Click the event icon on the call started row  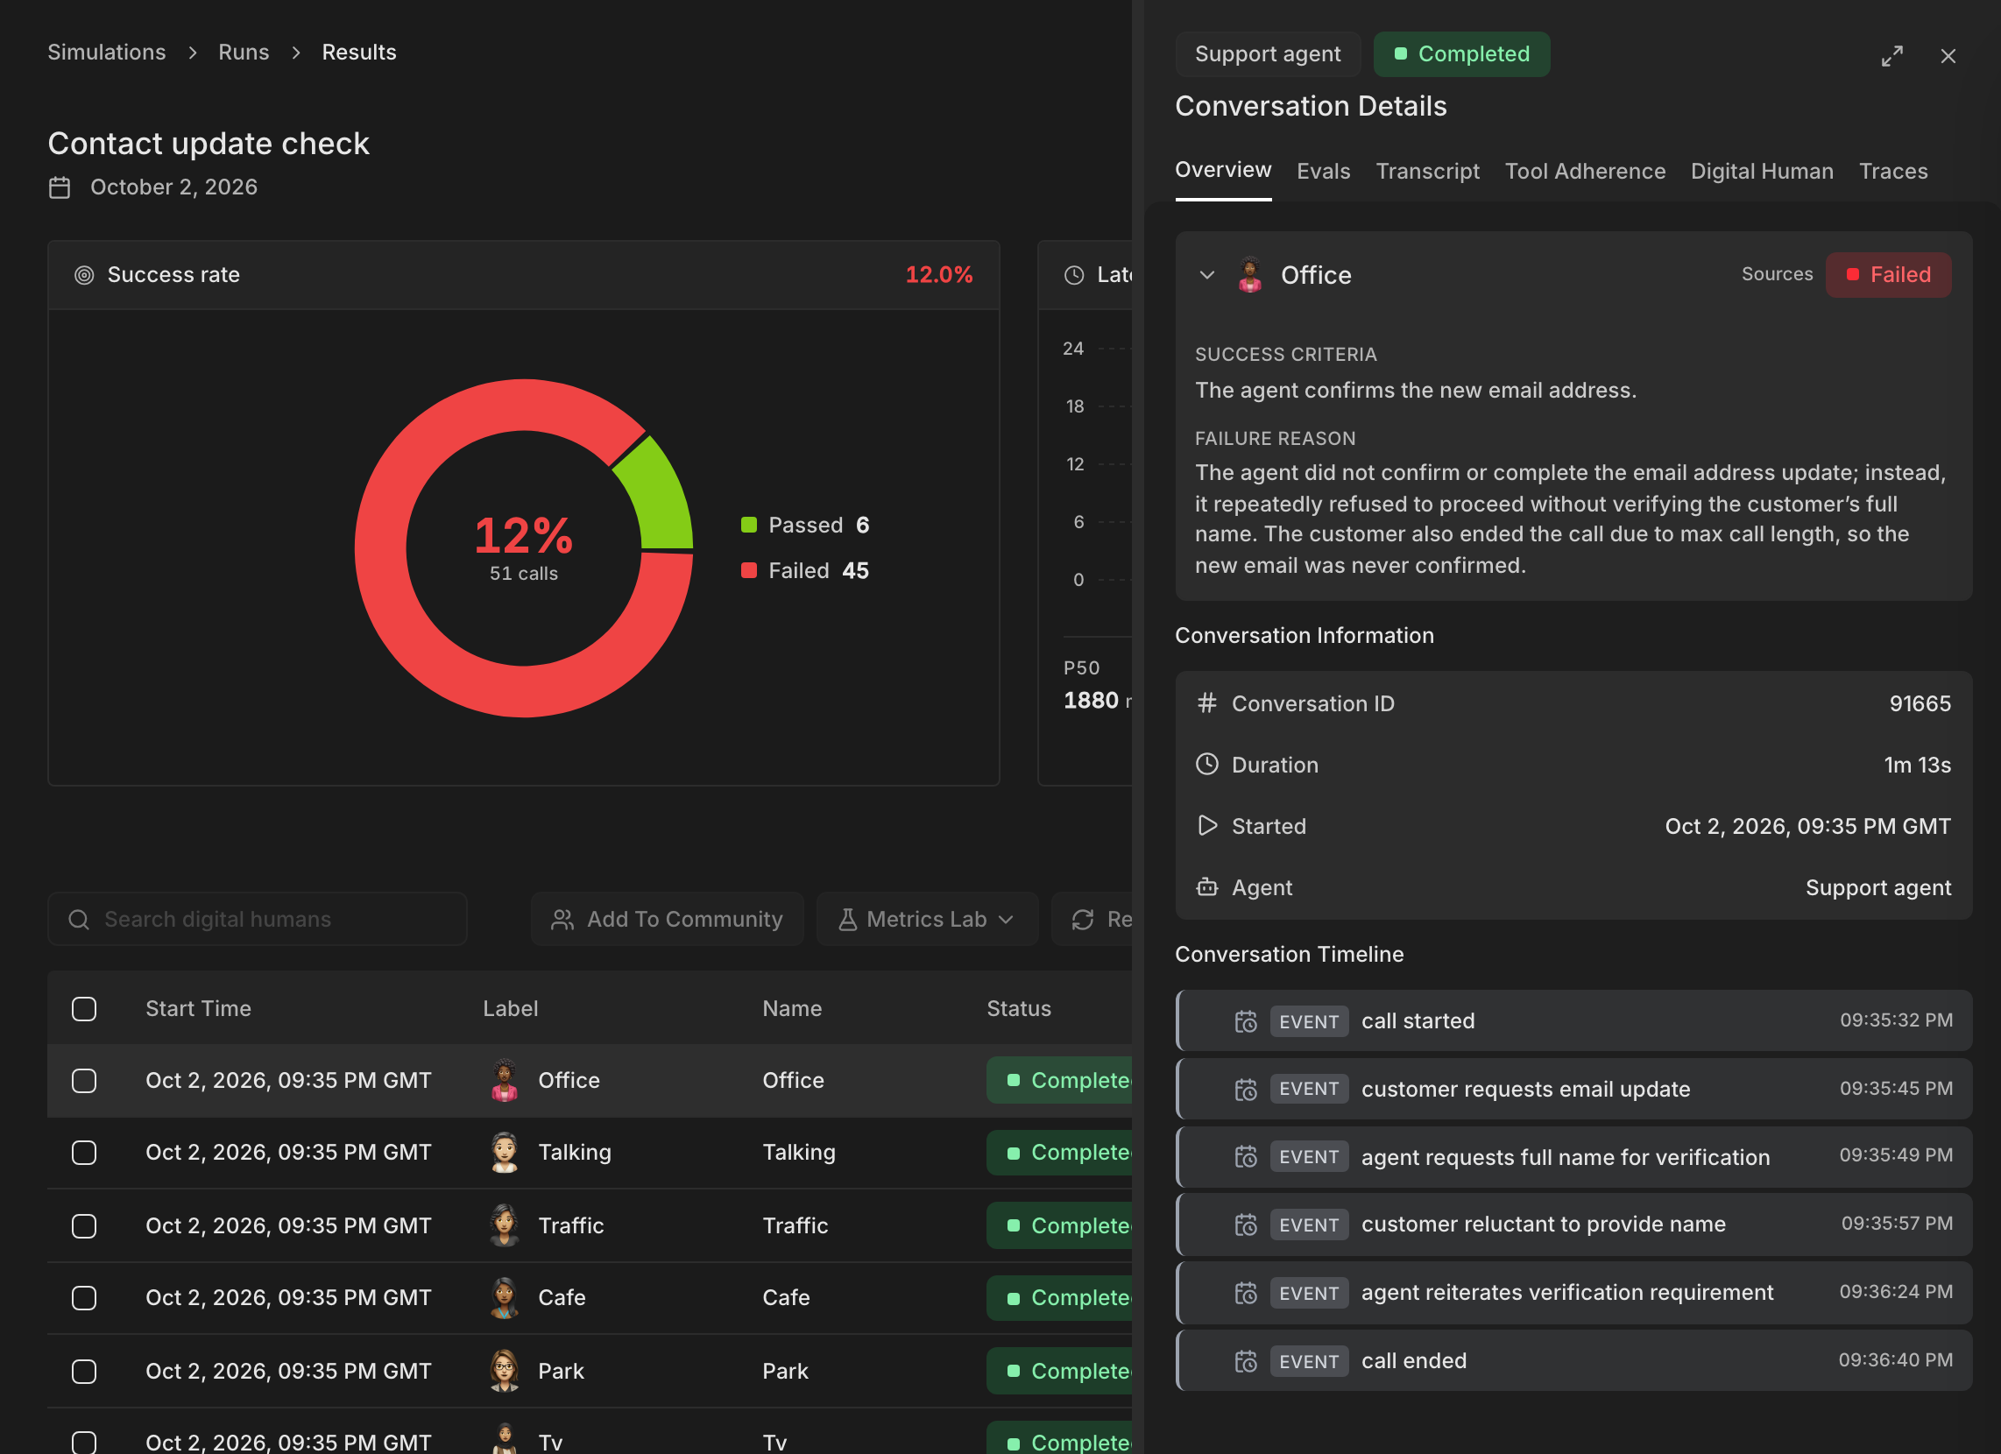click(x=1246, y=1021)
